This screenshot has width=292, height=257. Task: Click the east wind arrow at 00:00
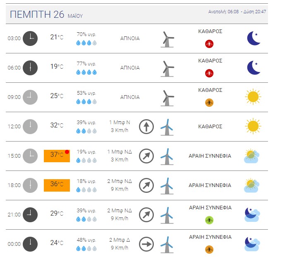[x=146, y=244]
